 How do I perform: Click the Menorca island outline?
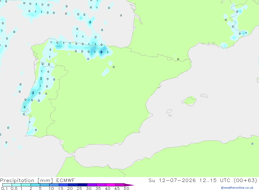pyautogui.click(x=204, y=96)
